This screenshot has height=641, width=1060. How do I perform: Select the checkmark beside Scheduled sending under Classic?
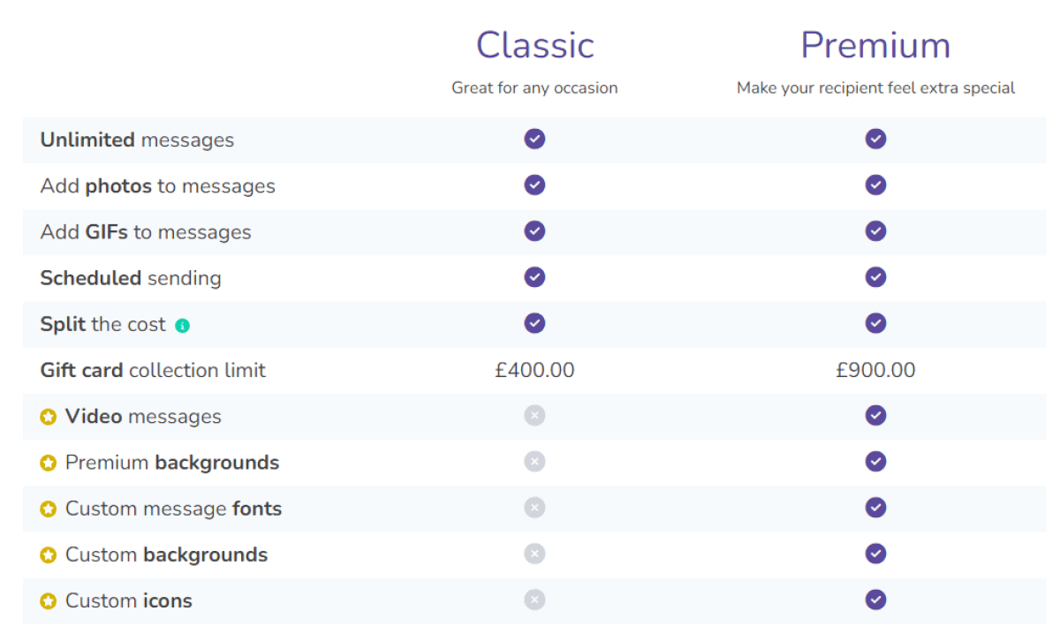click(x=534, y=277)
